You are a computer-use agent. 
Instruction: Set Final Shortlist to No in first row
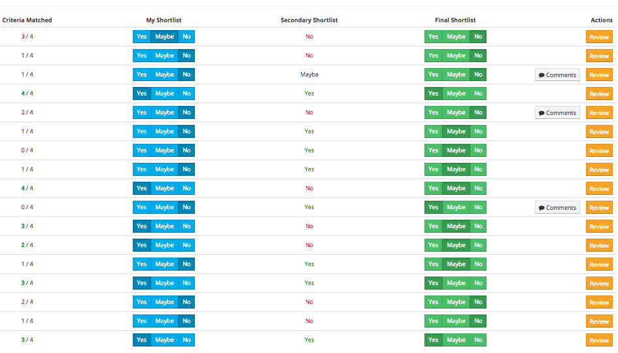(x=478, y=37)
